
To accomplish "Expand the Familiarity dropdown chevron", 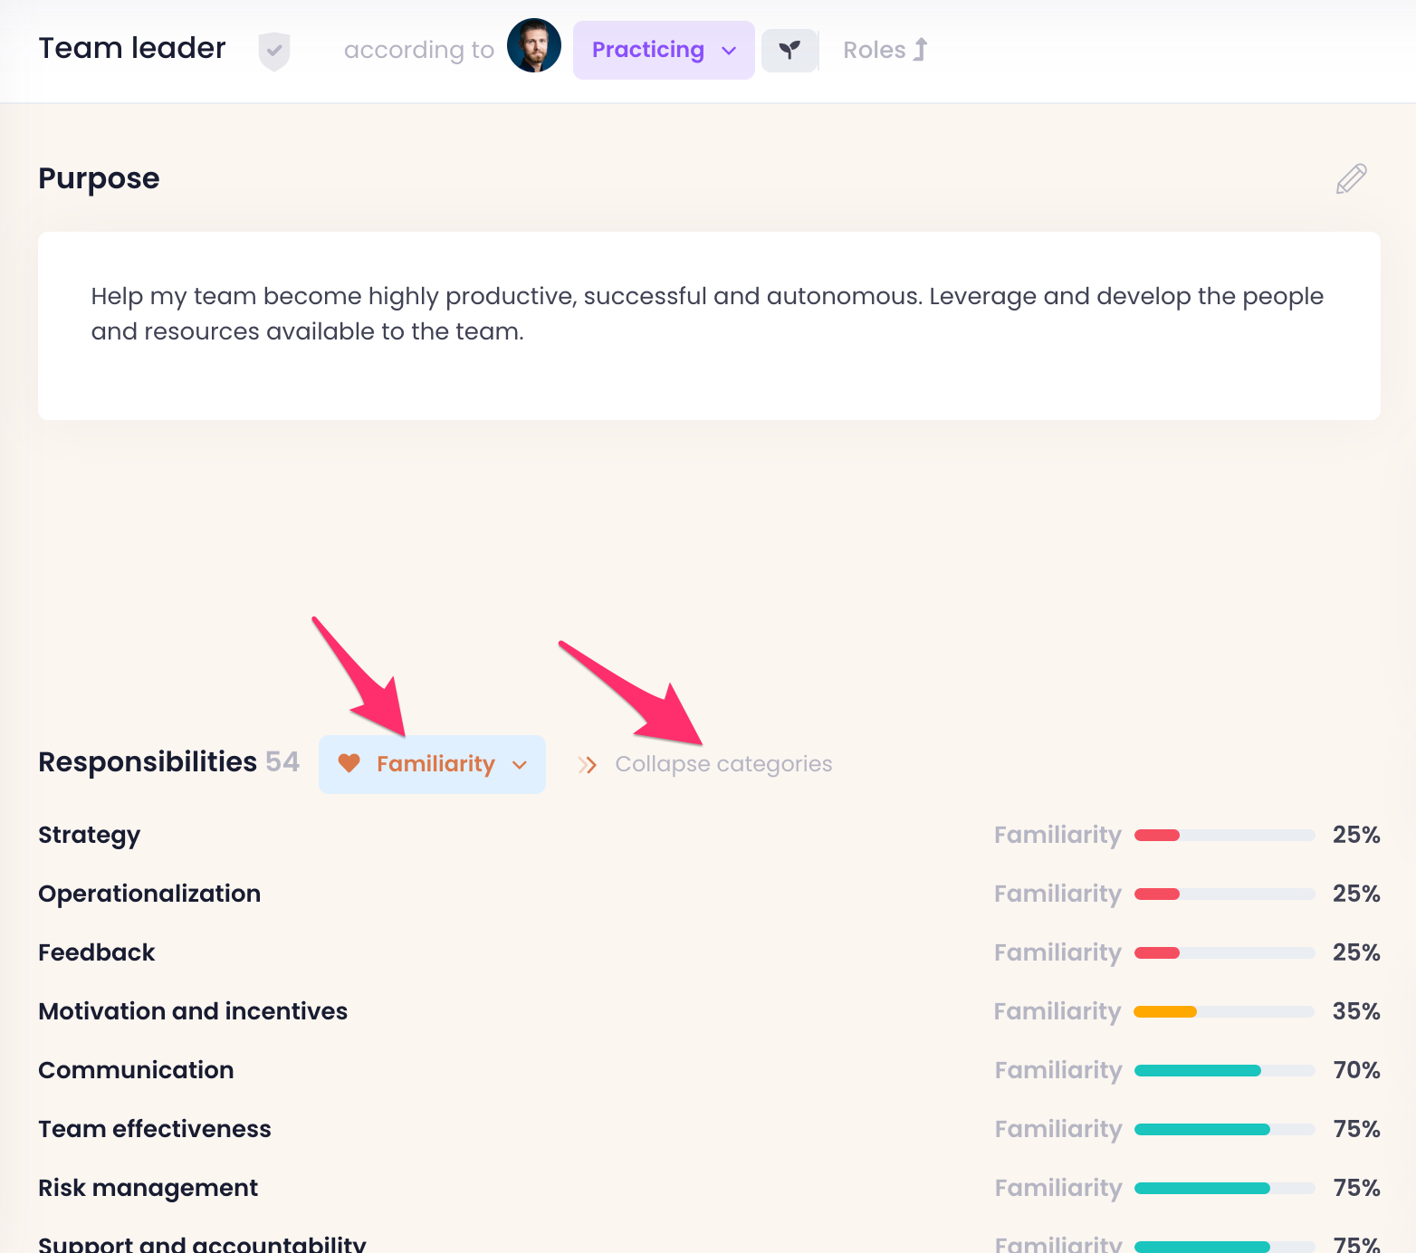I will click(x=520, y=765).
